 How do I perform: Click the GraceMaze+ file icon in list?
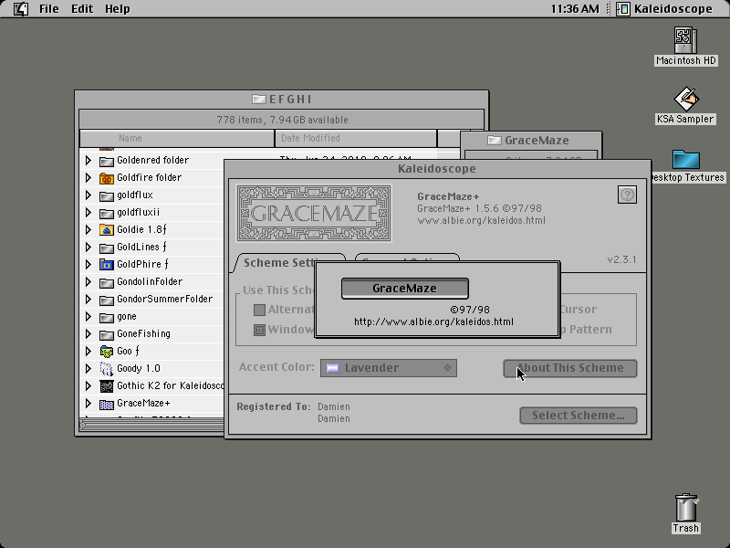click(x=107, y=404)
